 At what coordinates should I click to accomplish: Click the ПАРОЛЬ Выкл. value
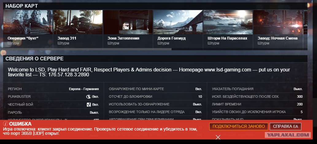tap(94, 112)
